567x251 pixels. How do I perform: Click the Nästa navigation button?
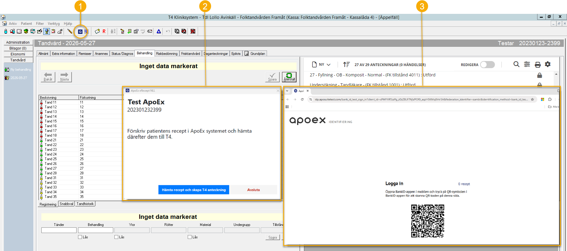tap(64, 77)
